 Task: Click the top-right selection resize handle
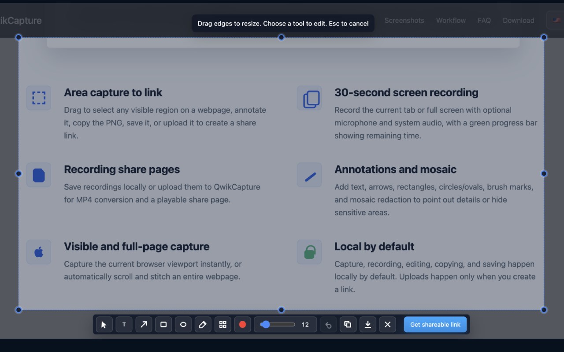pos(544,37)
